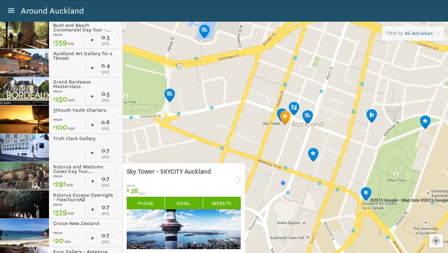Click the $359 NZD price for Bush and Beach
448x253 pixels.
pos(64,43)
